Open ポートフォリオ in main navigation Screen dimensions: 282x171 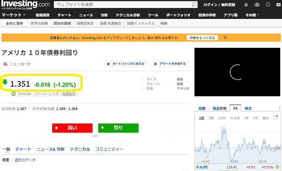pos(178,15)
